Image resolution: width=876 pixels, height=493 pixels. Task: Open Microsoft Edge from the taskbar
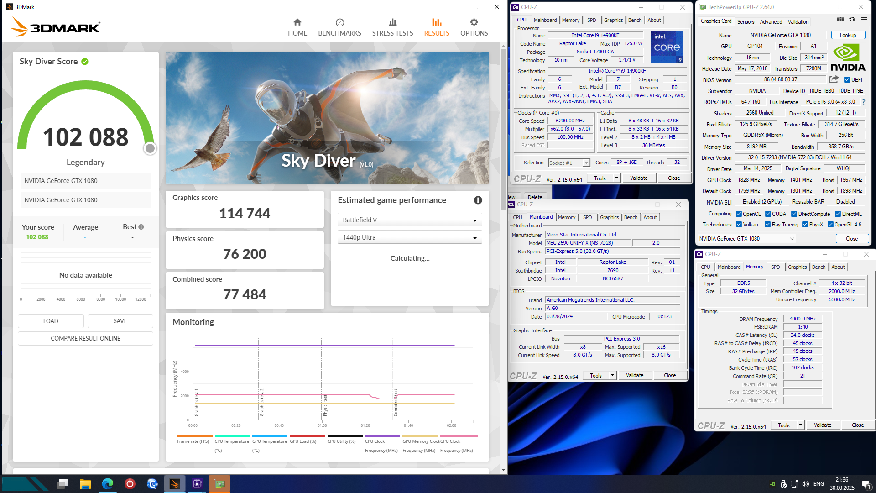click(x=108, y=484)
